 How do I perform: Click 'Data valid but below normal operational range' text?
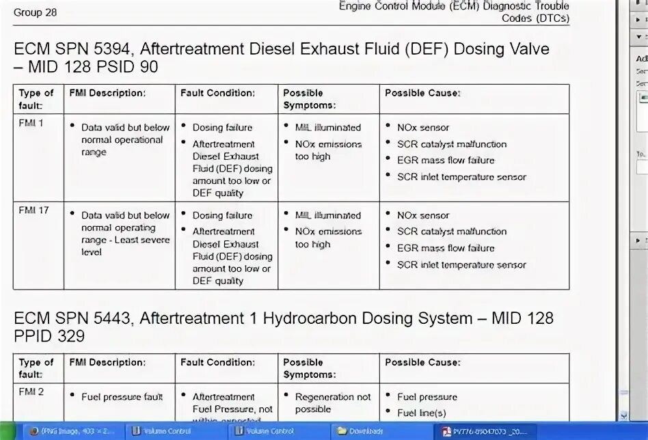tap(125, 139)
